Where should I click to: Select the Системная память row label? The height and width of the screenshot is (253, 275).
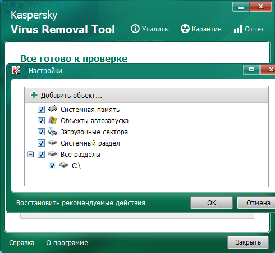pyautogui.click(x=90, y=110)
